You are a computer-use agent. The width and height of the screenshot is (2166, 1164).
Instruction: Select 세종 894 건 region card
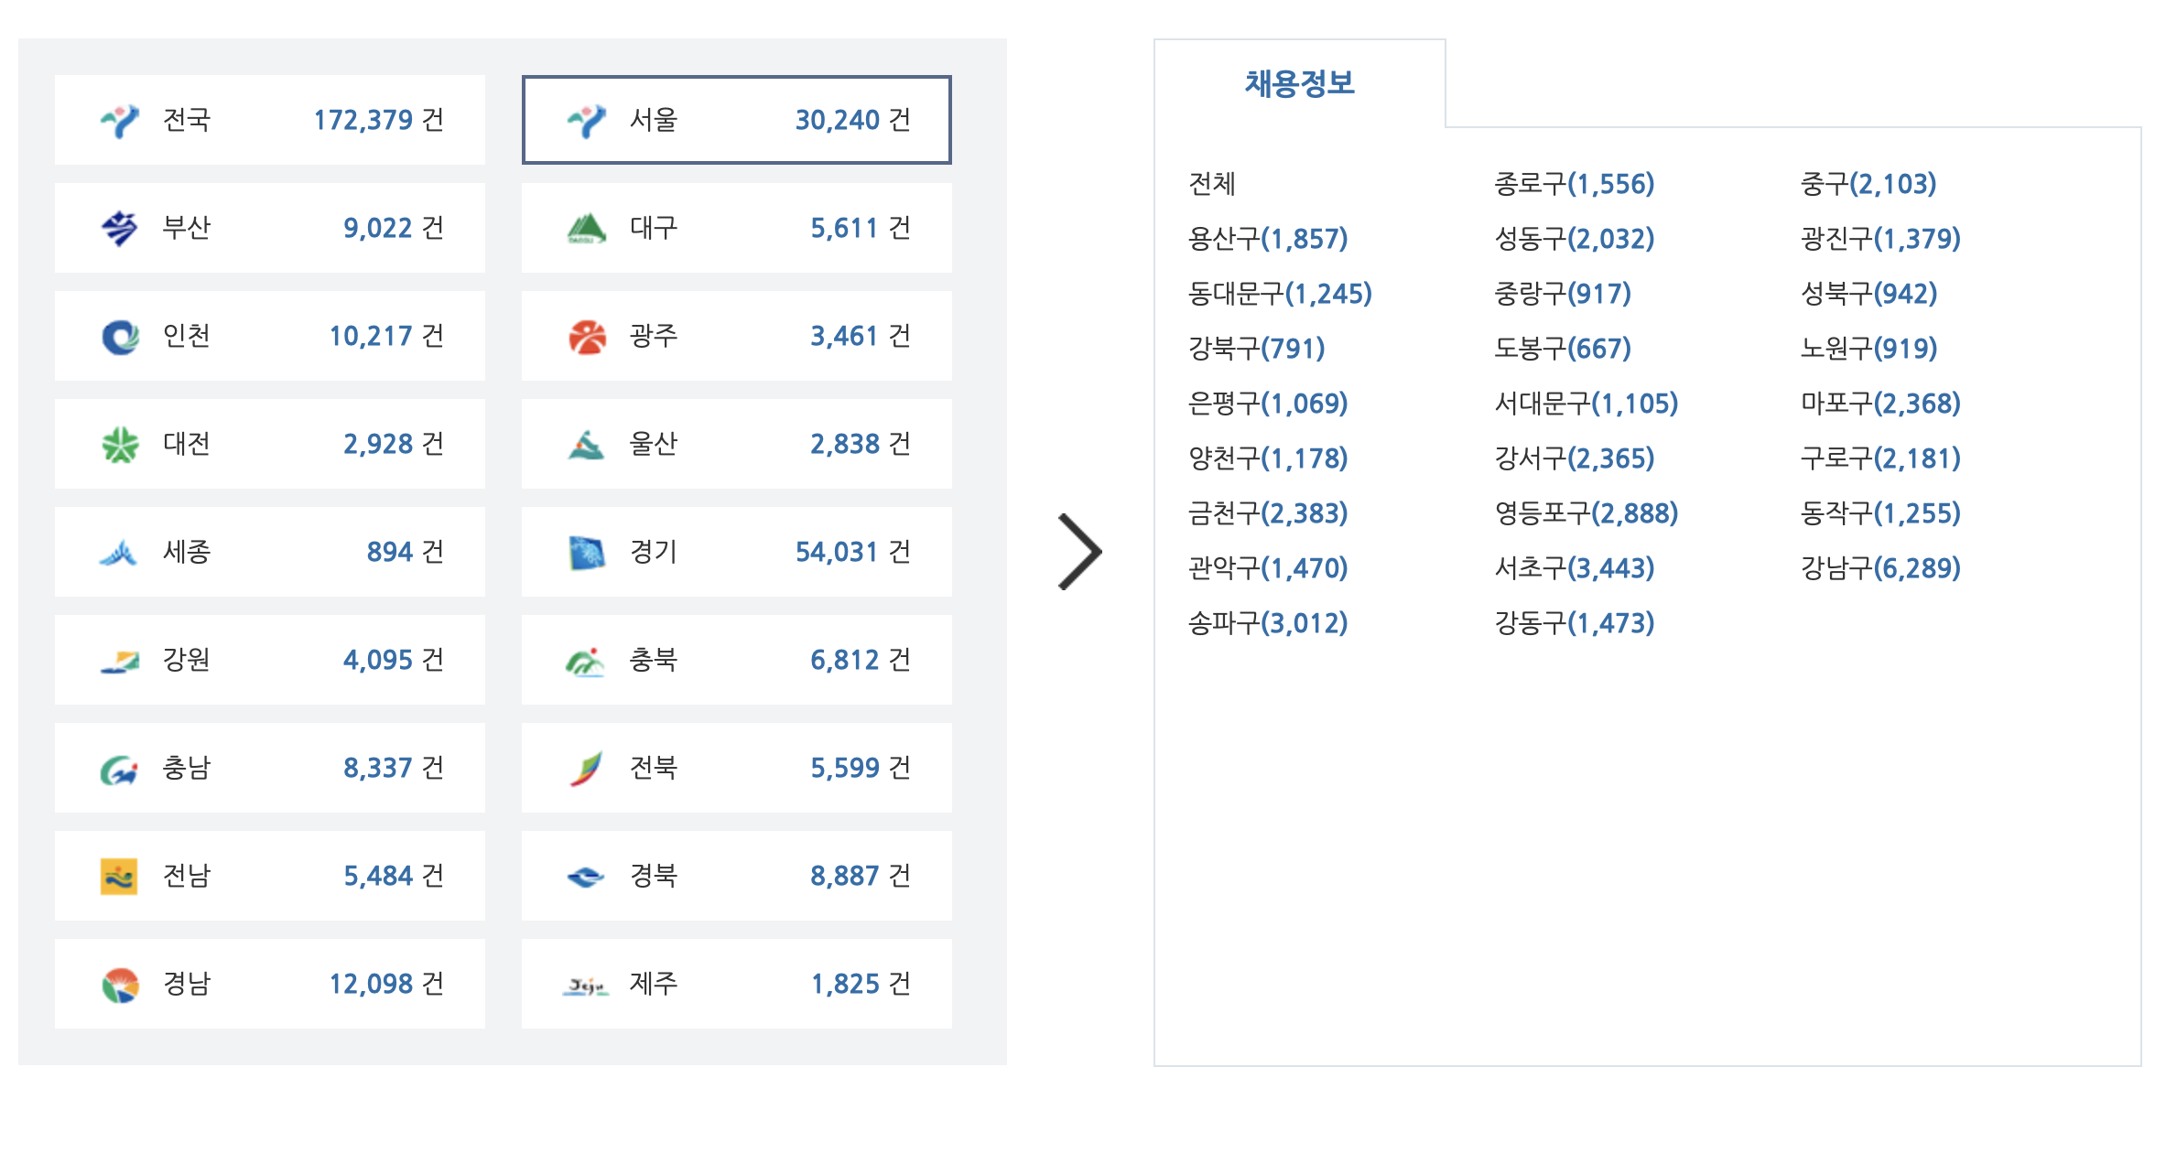[269, 552]
